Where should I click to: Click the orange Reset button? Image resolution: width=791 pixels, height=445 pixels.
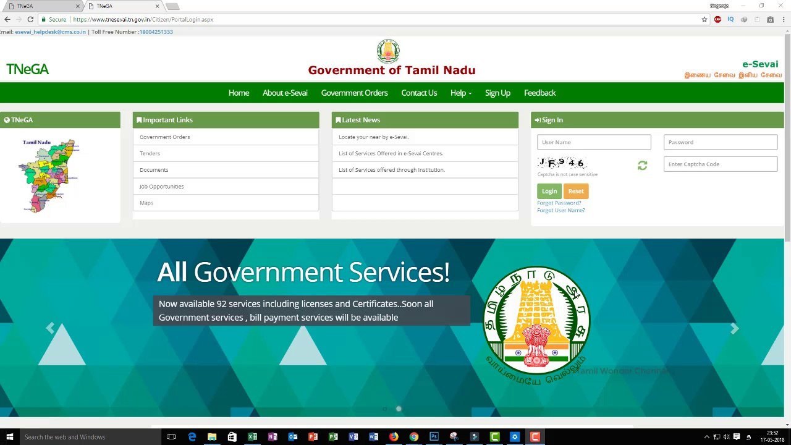576,191
